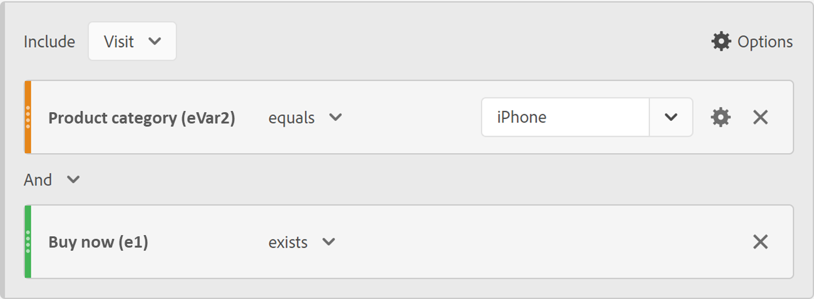Select the Buy now (e1) label
This screenshot has height=299, width=814.
coord(98,242)
